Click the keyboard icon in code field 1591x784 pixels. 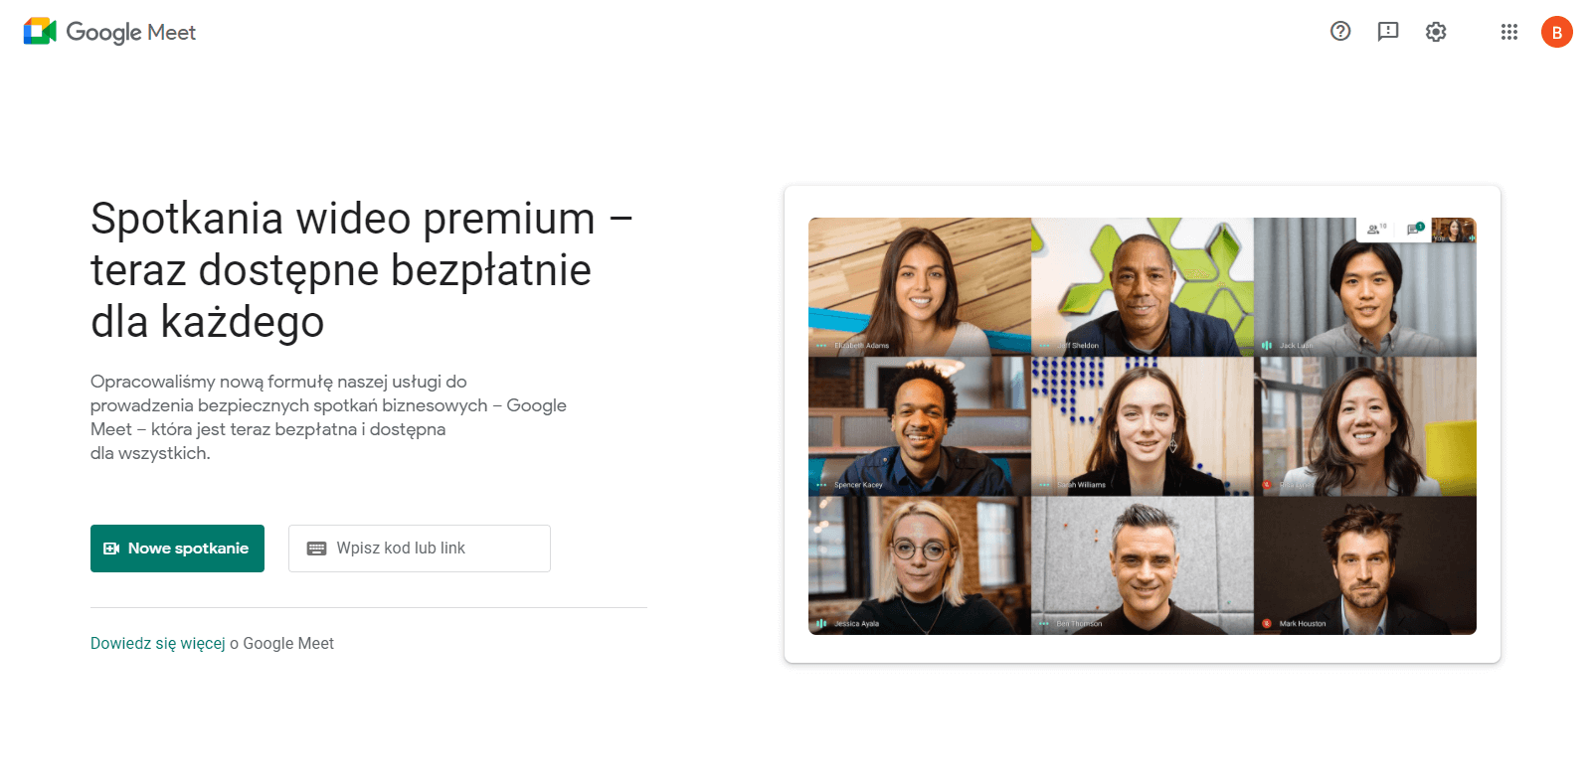[316, 549]
